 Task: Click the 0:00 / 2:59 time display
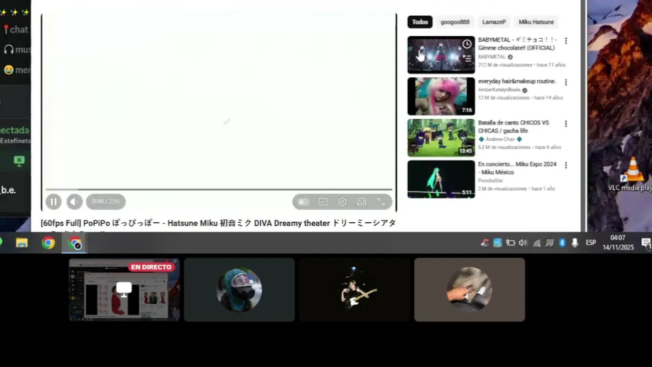(106, 202)
